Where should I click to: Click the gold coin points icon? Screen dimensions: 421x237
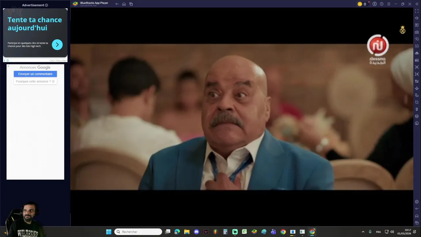coord(360,4)
